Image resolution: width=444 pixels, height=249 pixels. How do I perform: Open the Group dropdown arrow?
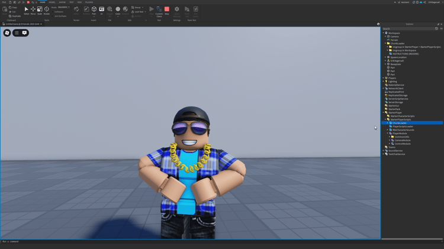(x=143, y=7)
